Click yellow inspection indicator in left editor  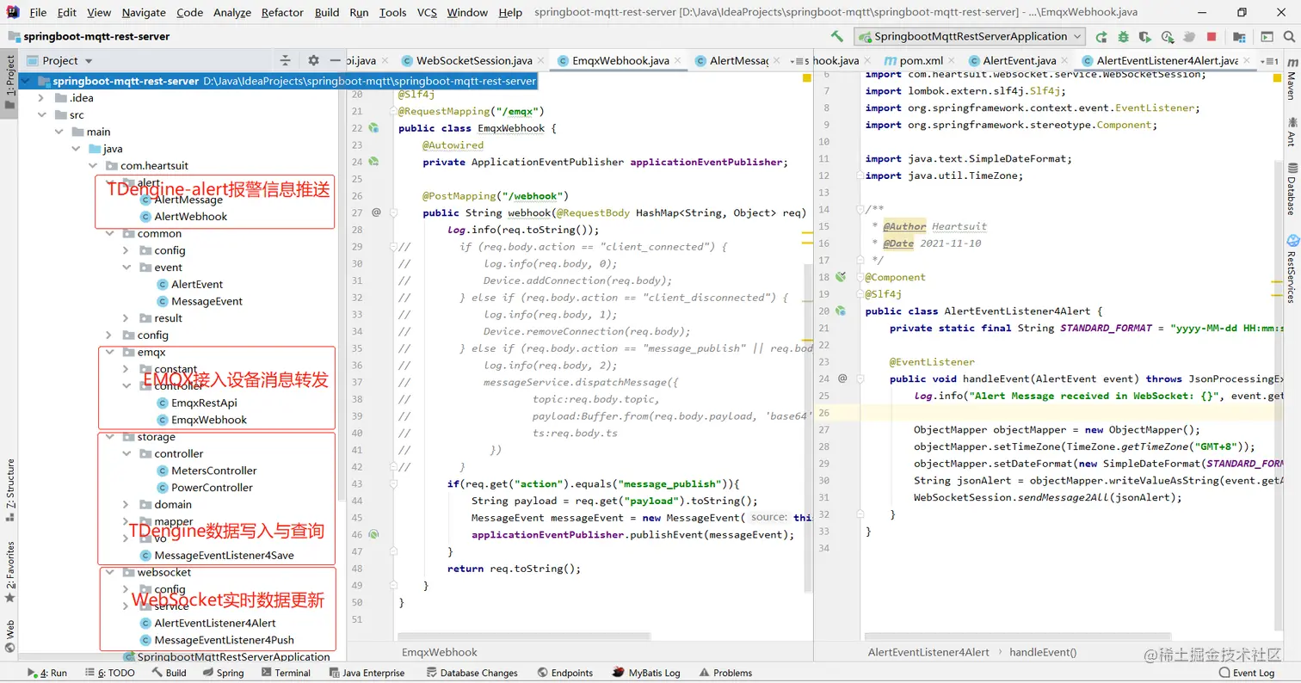pyautogui.click(x=807, y=78)
